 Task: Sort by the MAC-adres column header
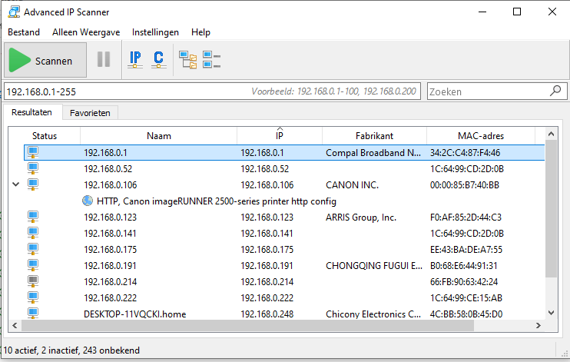tap(481, 136)
